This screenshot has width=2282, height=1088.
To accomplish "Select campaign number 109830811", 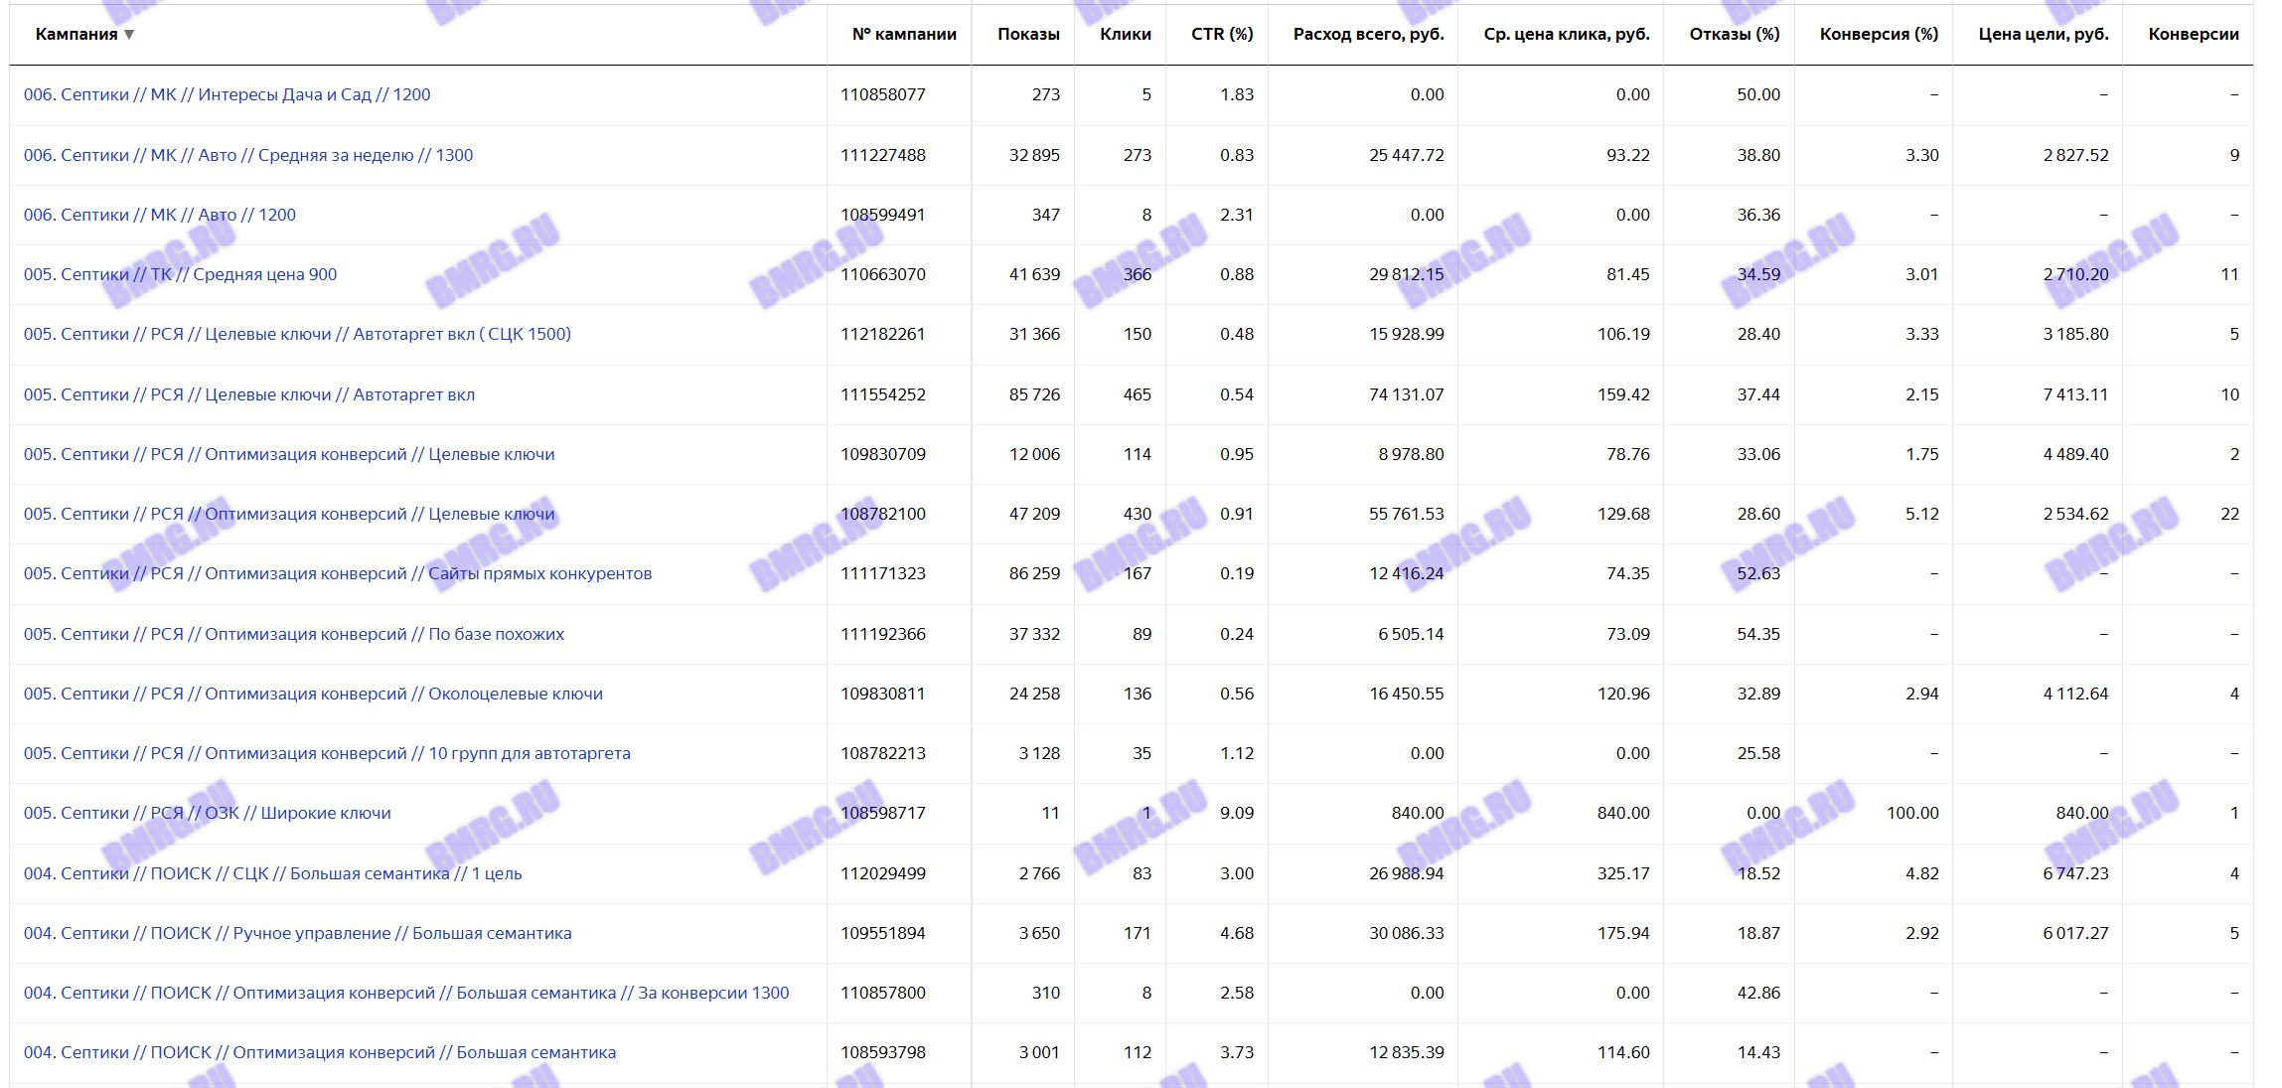I will [883, 694].
